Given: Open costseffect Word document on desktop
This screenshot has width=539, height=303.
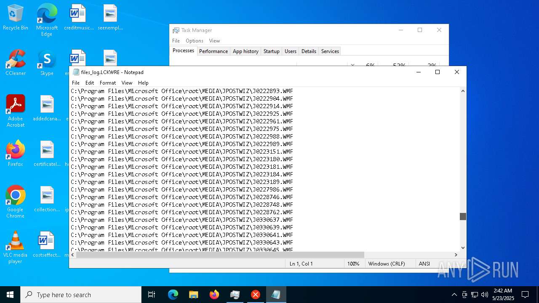Looking at the screenshot, I should [47, 245].
